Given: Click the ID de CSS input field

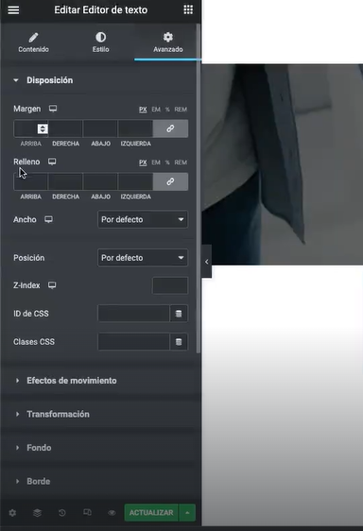Looking at the screenshot, I should pos(133,314).
